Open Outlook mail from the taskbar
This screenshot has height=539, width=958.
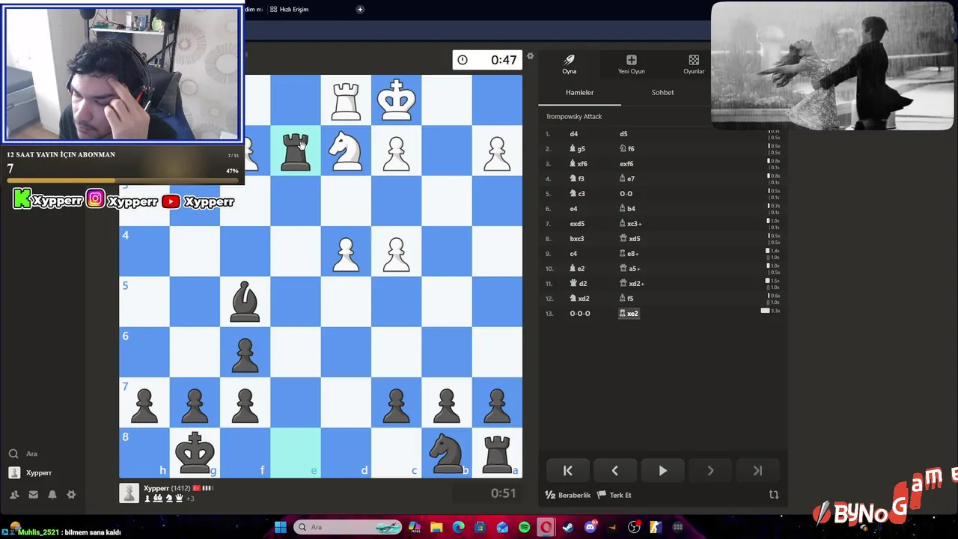[502, 528]
